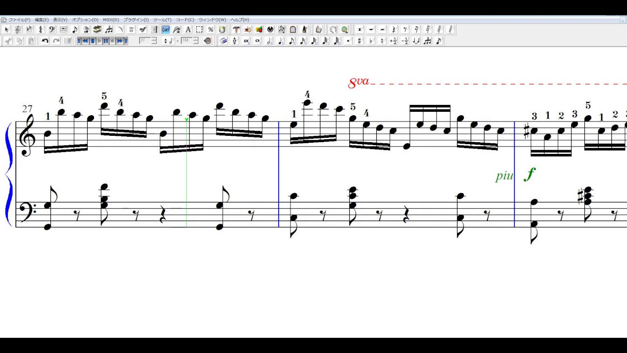Select the eighth rest in rest palette
The image size is (627, 353).
(x=405, y=29)
